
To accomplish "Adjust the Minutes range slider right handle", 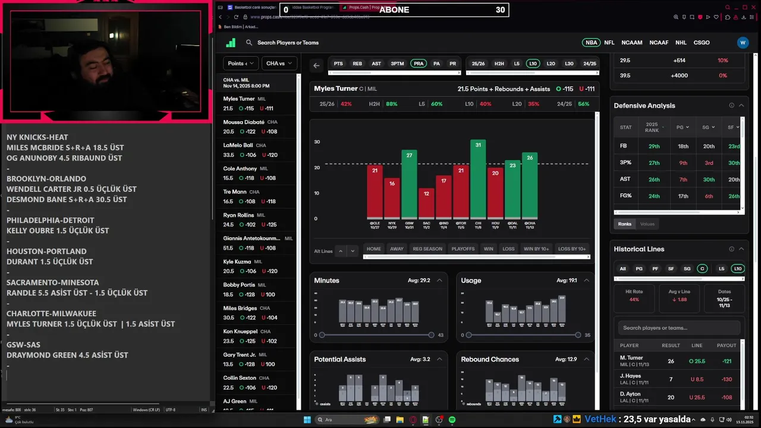I will pyautogui.click(x=431, y=335).
